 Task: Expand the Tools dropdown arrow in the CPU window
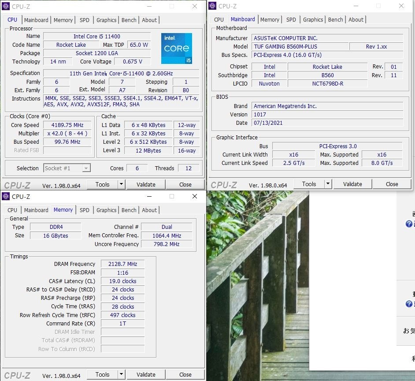point(121,184)
